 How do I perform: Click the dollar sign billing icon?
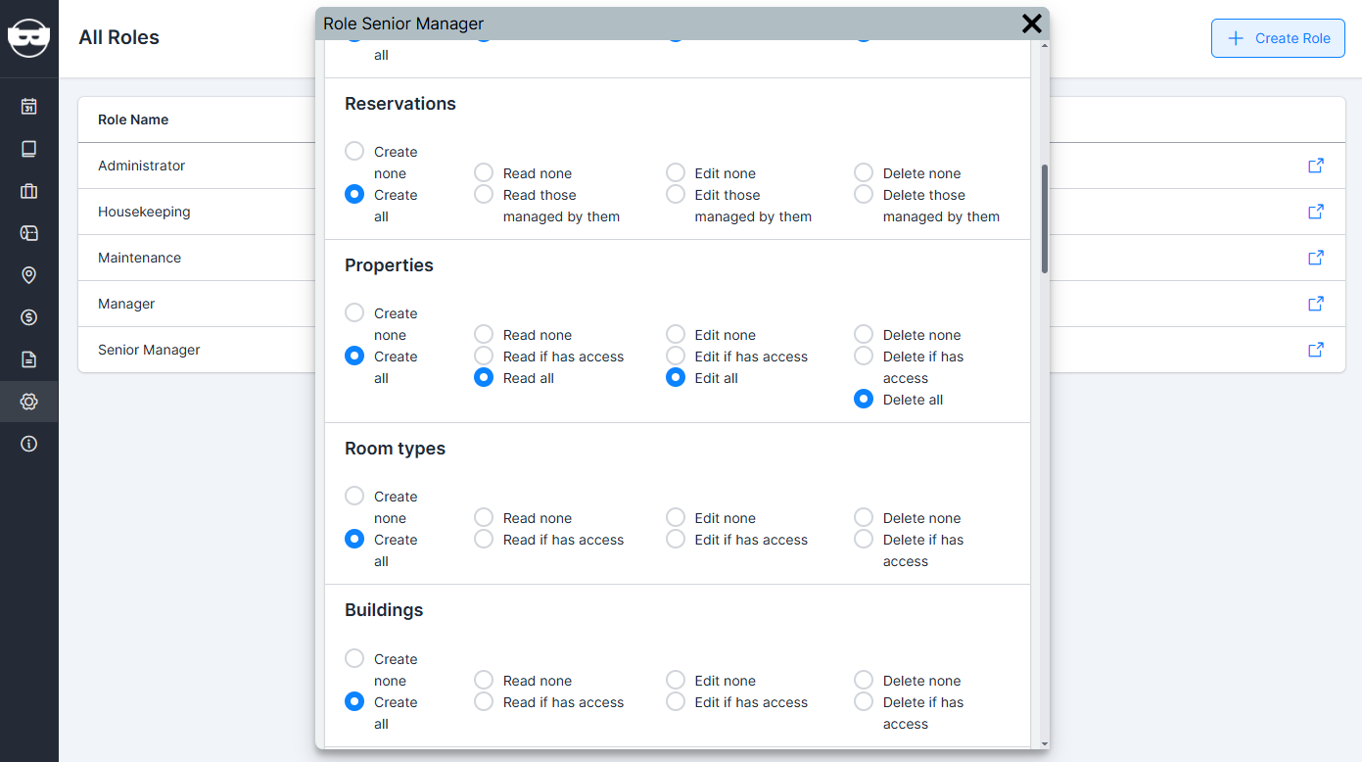[x=28, y=317]
